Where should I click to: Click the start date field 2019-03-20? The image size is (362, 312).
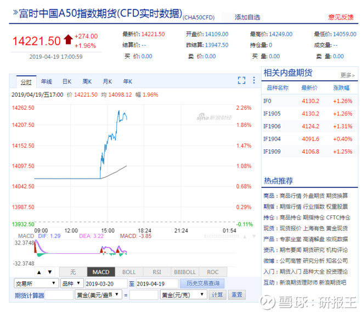point(106,283)
